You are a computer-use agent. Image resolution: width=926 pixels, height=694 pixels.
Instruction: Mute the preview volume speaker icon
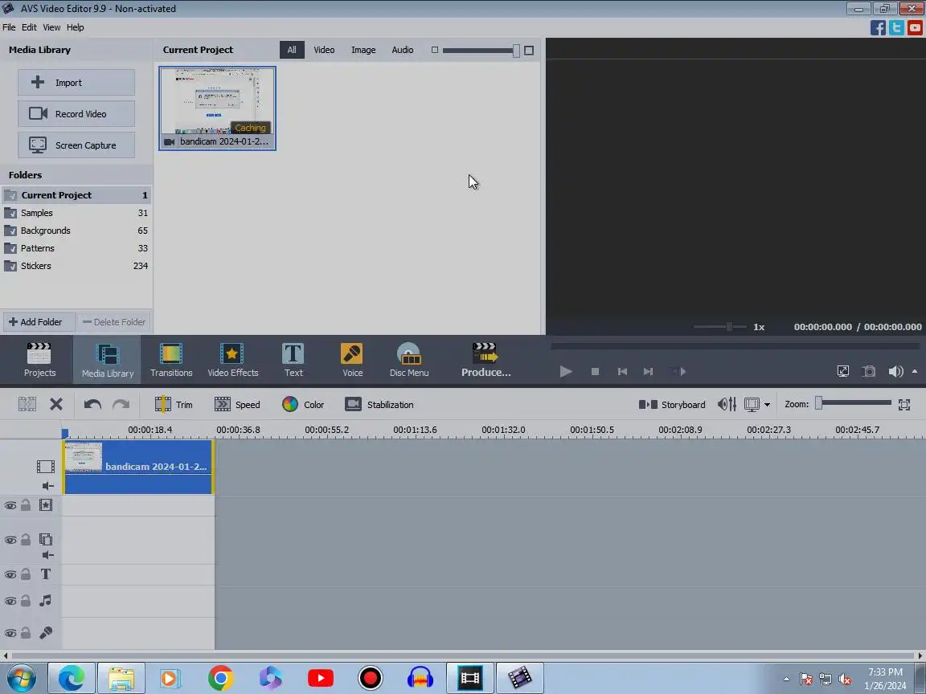(895, 371)
